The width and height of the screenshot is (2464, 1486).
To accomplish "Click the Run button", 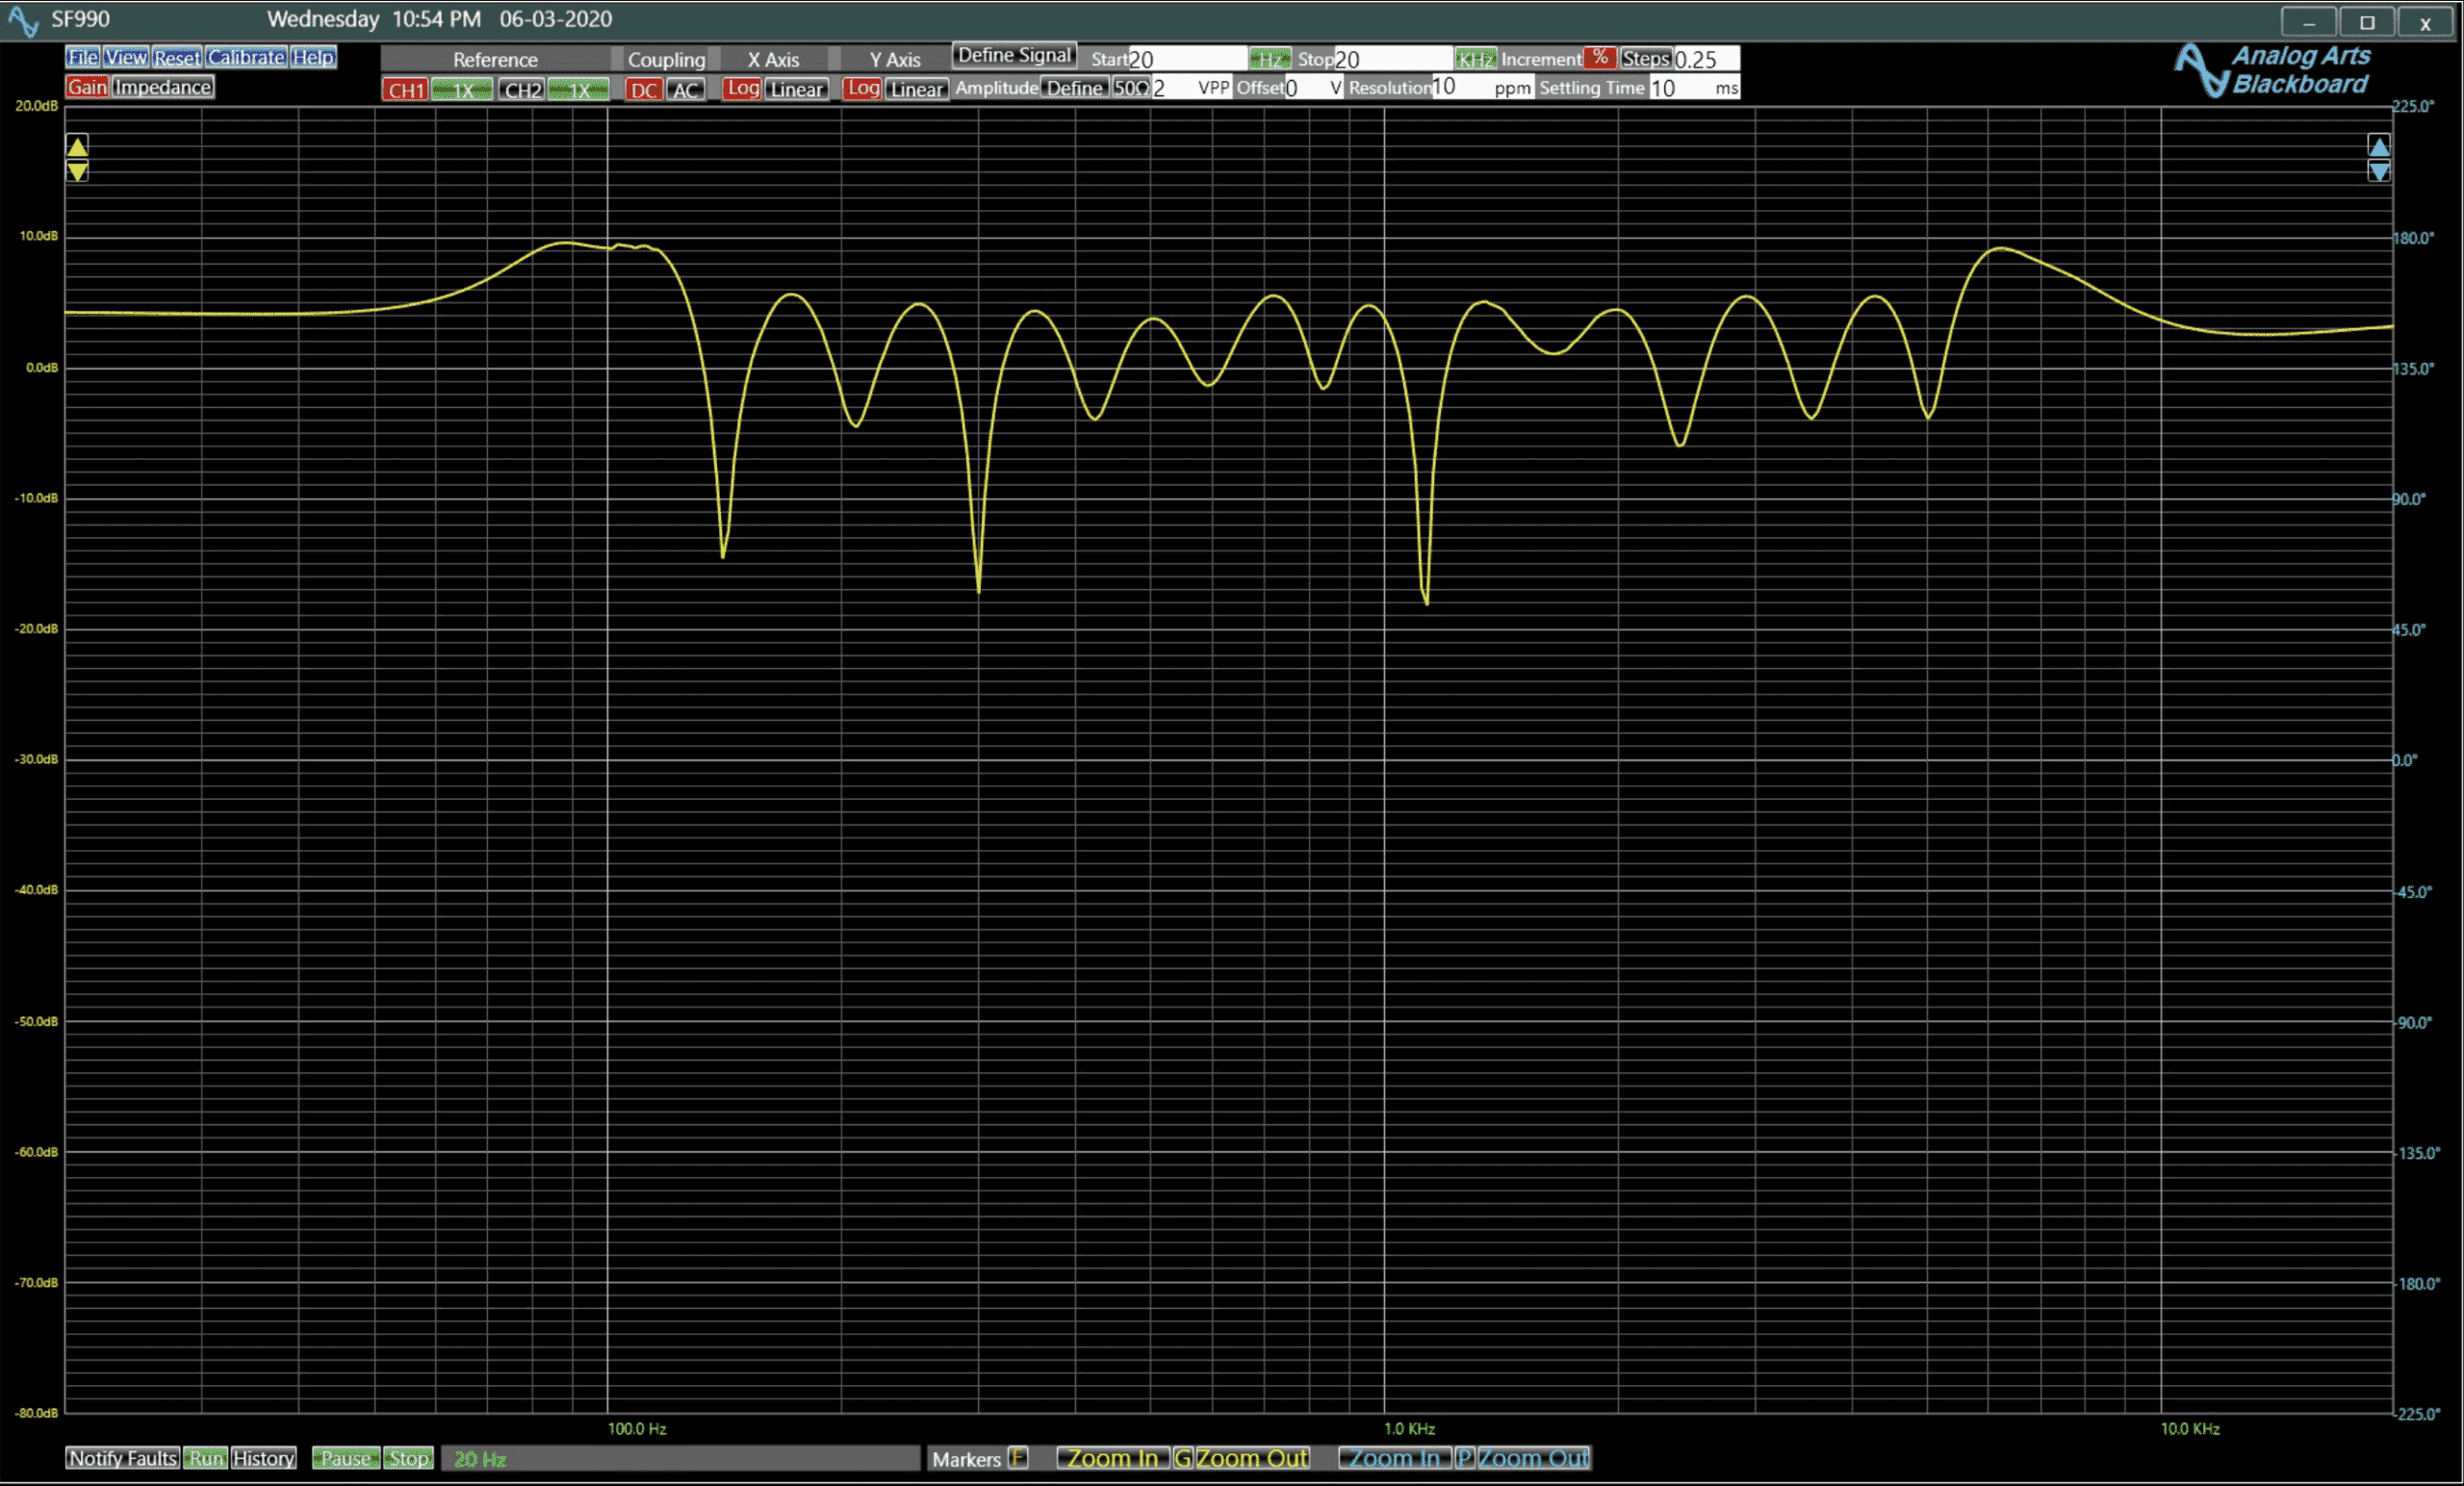I will click(206, 1458).
